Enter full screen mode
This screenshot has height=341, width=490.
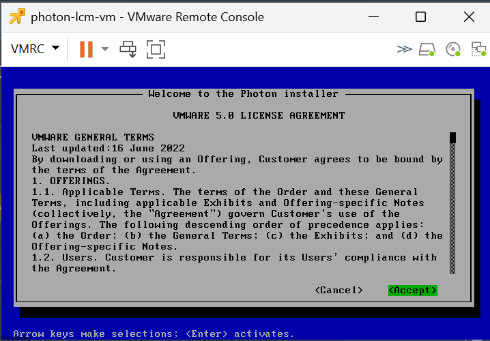156,49
